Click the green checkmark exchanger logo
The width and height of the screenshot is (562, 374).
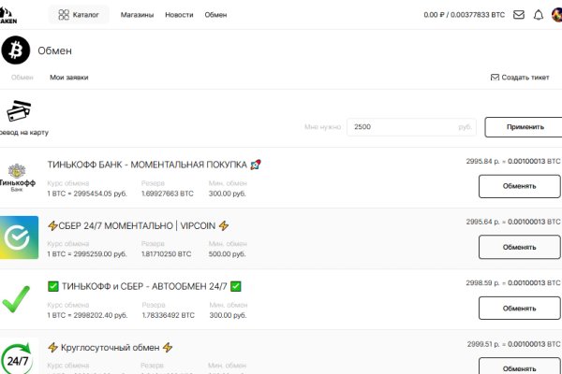tap(18, 298)
